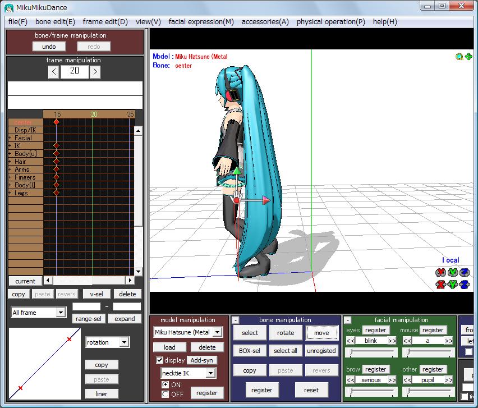Grab the green upward bone handle arrow
This screenshot has width=478, height=408.
(237, 171)
